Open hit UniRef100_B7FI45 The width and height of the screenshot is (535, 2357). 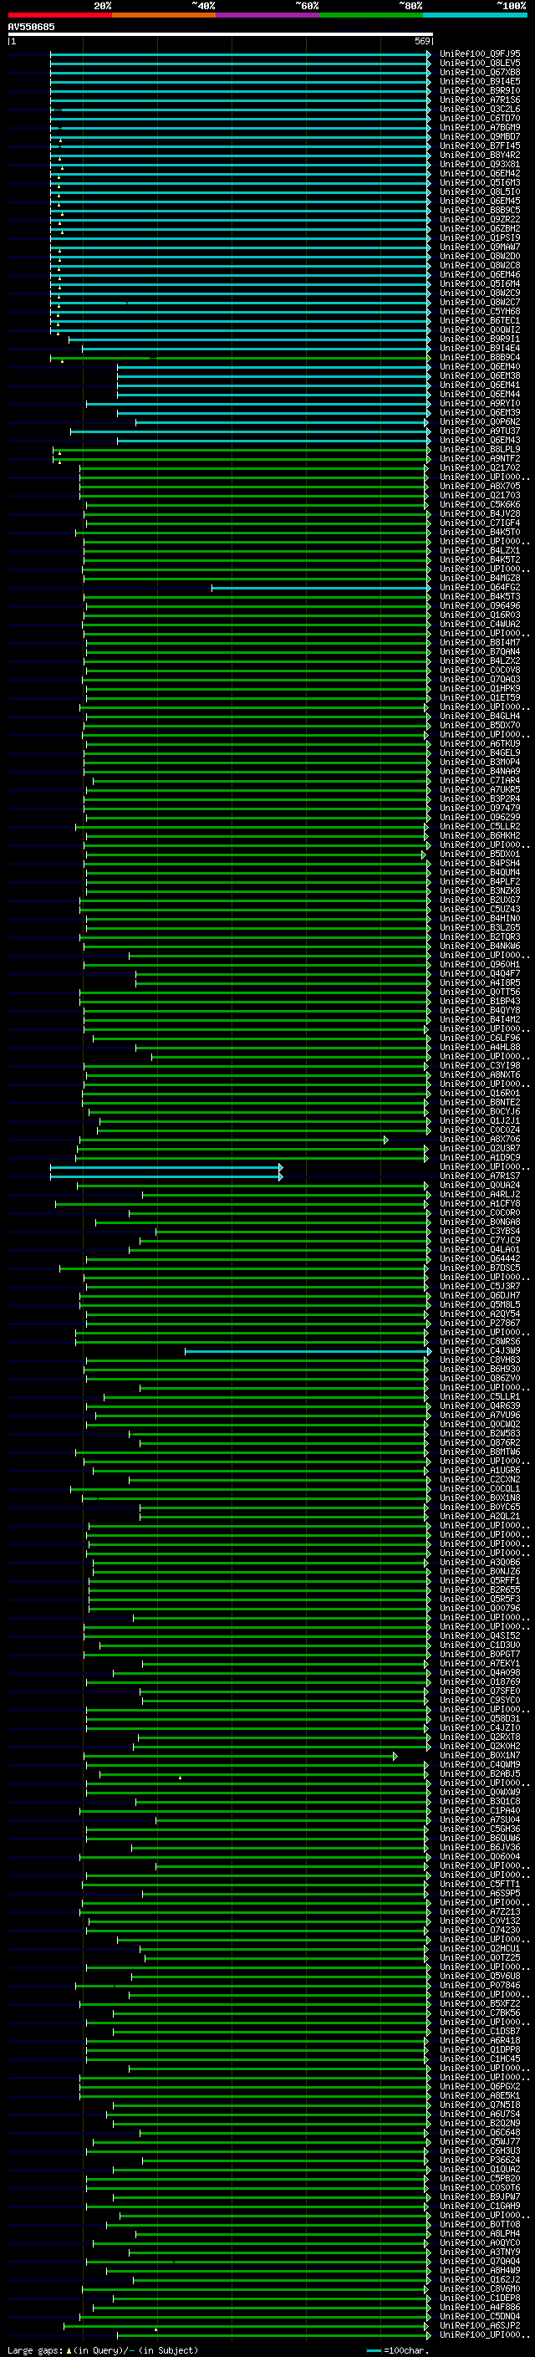[480, 145]
